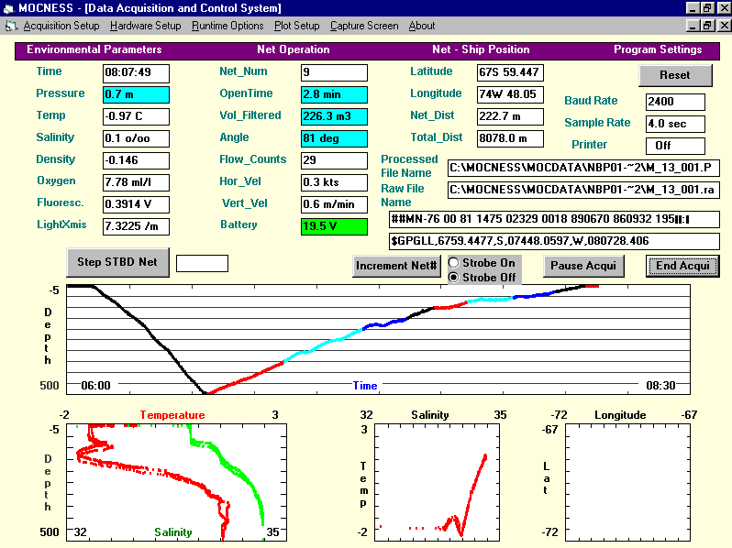Restore the inner document window

pos(708,25)
